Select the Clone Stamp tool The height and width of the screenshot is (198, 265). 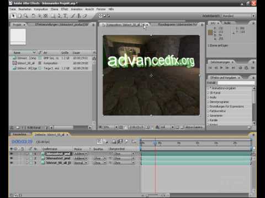pos(79,16)
